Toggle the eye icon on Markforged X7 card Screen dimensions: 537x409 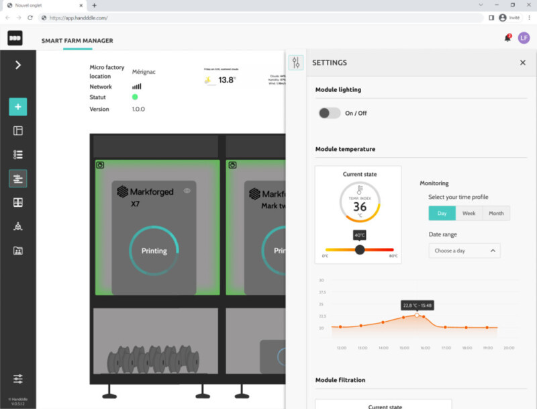point(187,191)
